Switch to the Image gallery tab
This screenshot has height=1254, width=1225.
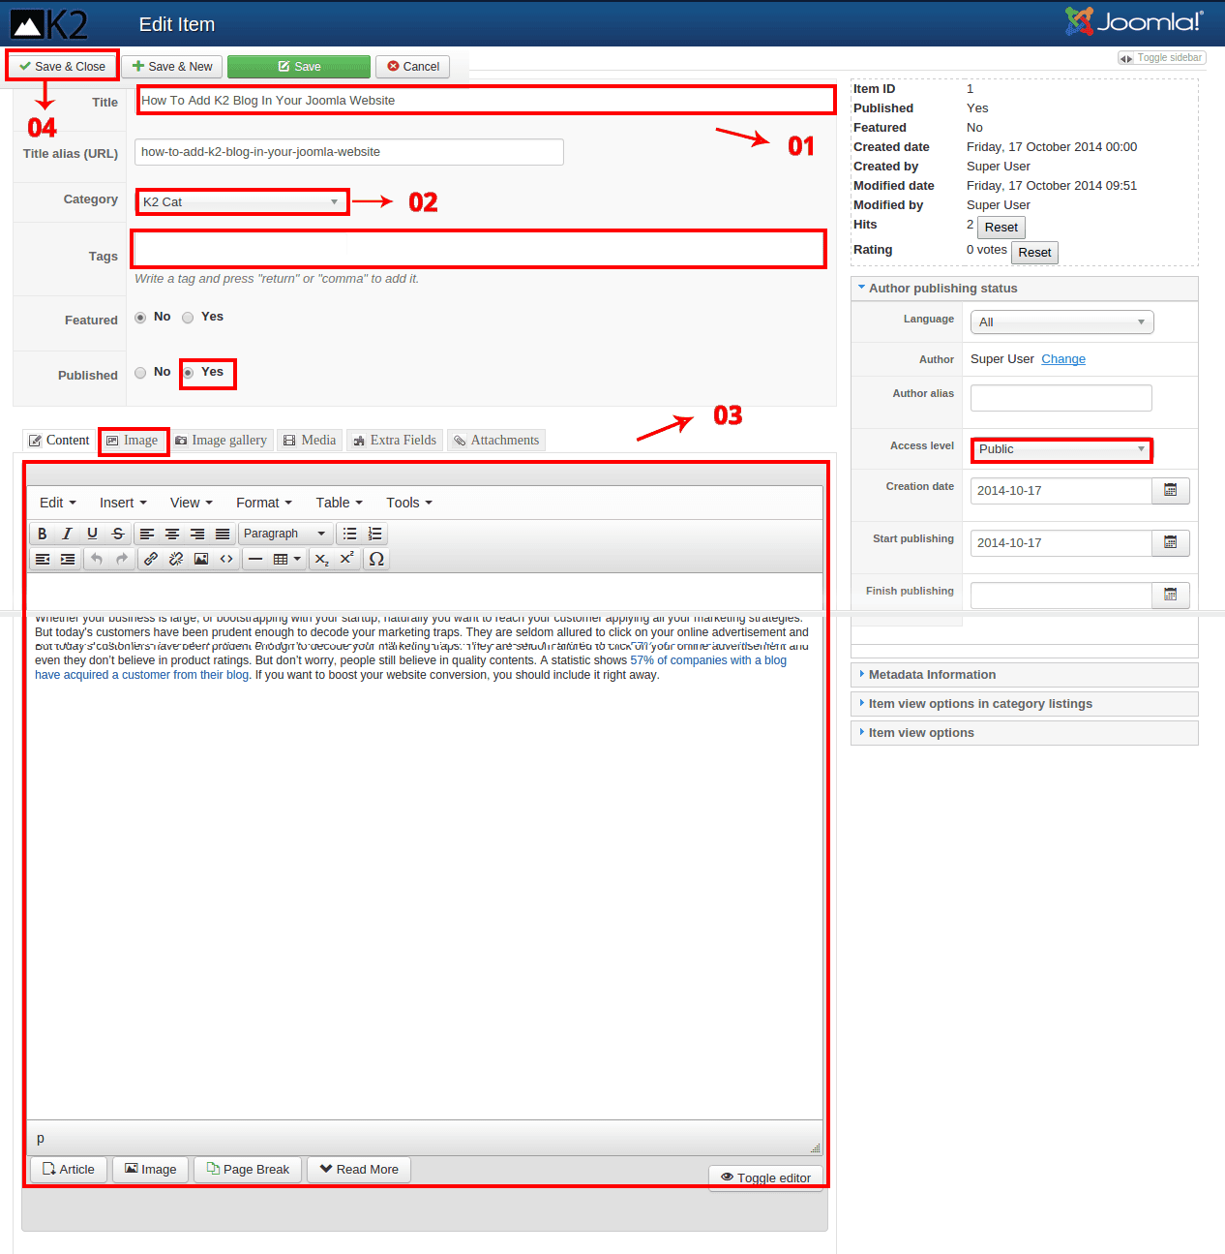click(221, 441)
